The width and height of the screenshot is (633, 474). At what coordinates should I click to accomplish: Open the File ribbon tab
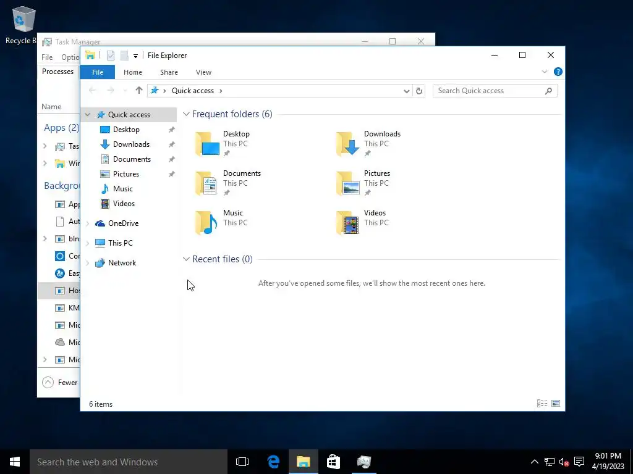coord(97,72)
